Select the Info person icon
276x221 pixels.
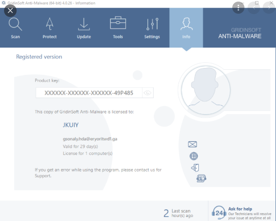187,24
